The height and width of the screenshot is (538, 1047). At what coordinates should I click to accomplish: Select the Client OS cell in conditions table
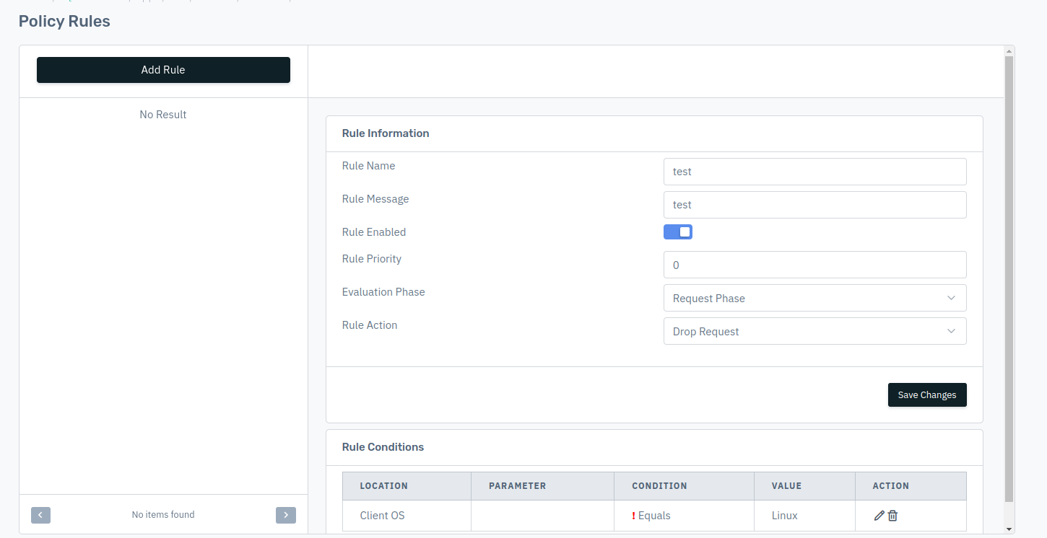click(383, 516)
